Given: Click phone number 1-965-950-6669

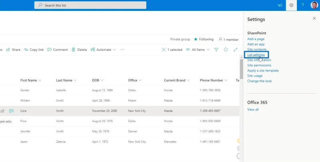Looking at the screenshot, I should pyautogui.click(x=210, y=121).
